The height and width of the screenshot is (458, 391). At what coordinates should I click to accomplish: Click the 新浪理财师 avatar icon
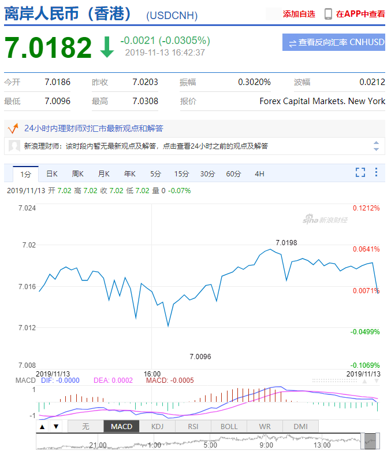(15, 146)
